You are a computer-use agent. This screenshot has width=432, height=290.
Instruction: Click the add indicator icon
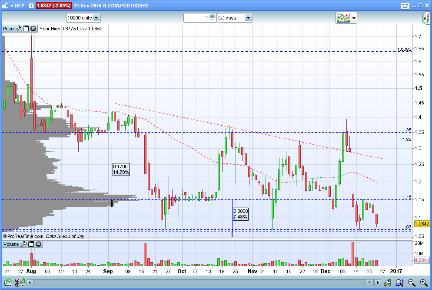(x=343, y=18)
